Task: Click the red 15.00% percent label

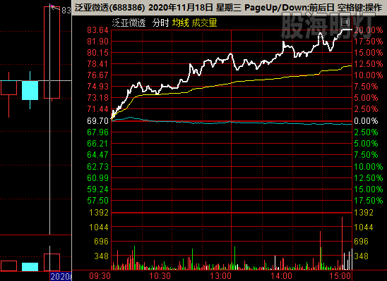Action: click(369, 53)
